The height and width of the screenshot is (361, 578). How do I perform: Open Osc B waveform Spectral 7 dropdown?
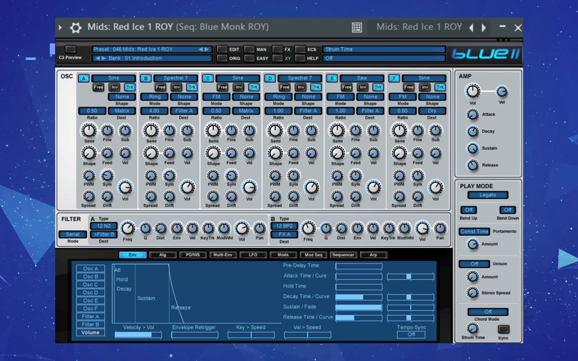(x=176, y=78)
